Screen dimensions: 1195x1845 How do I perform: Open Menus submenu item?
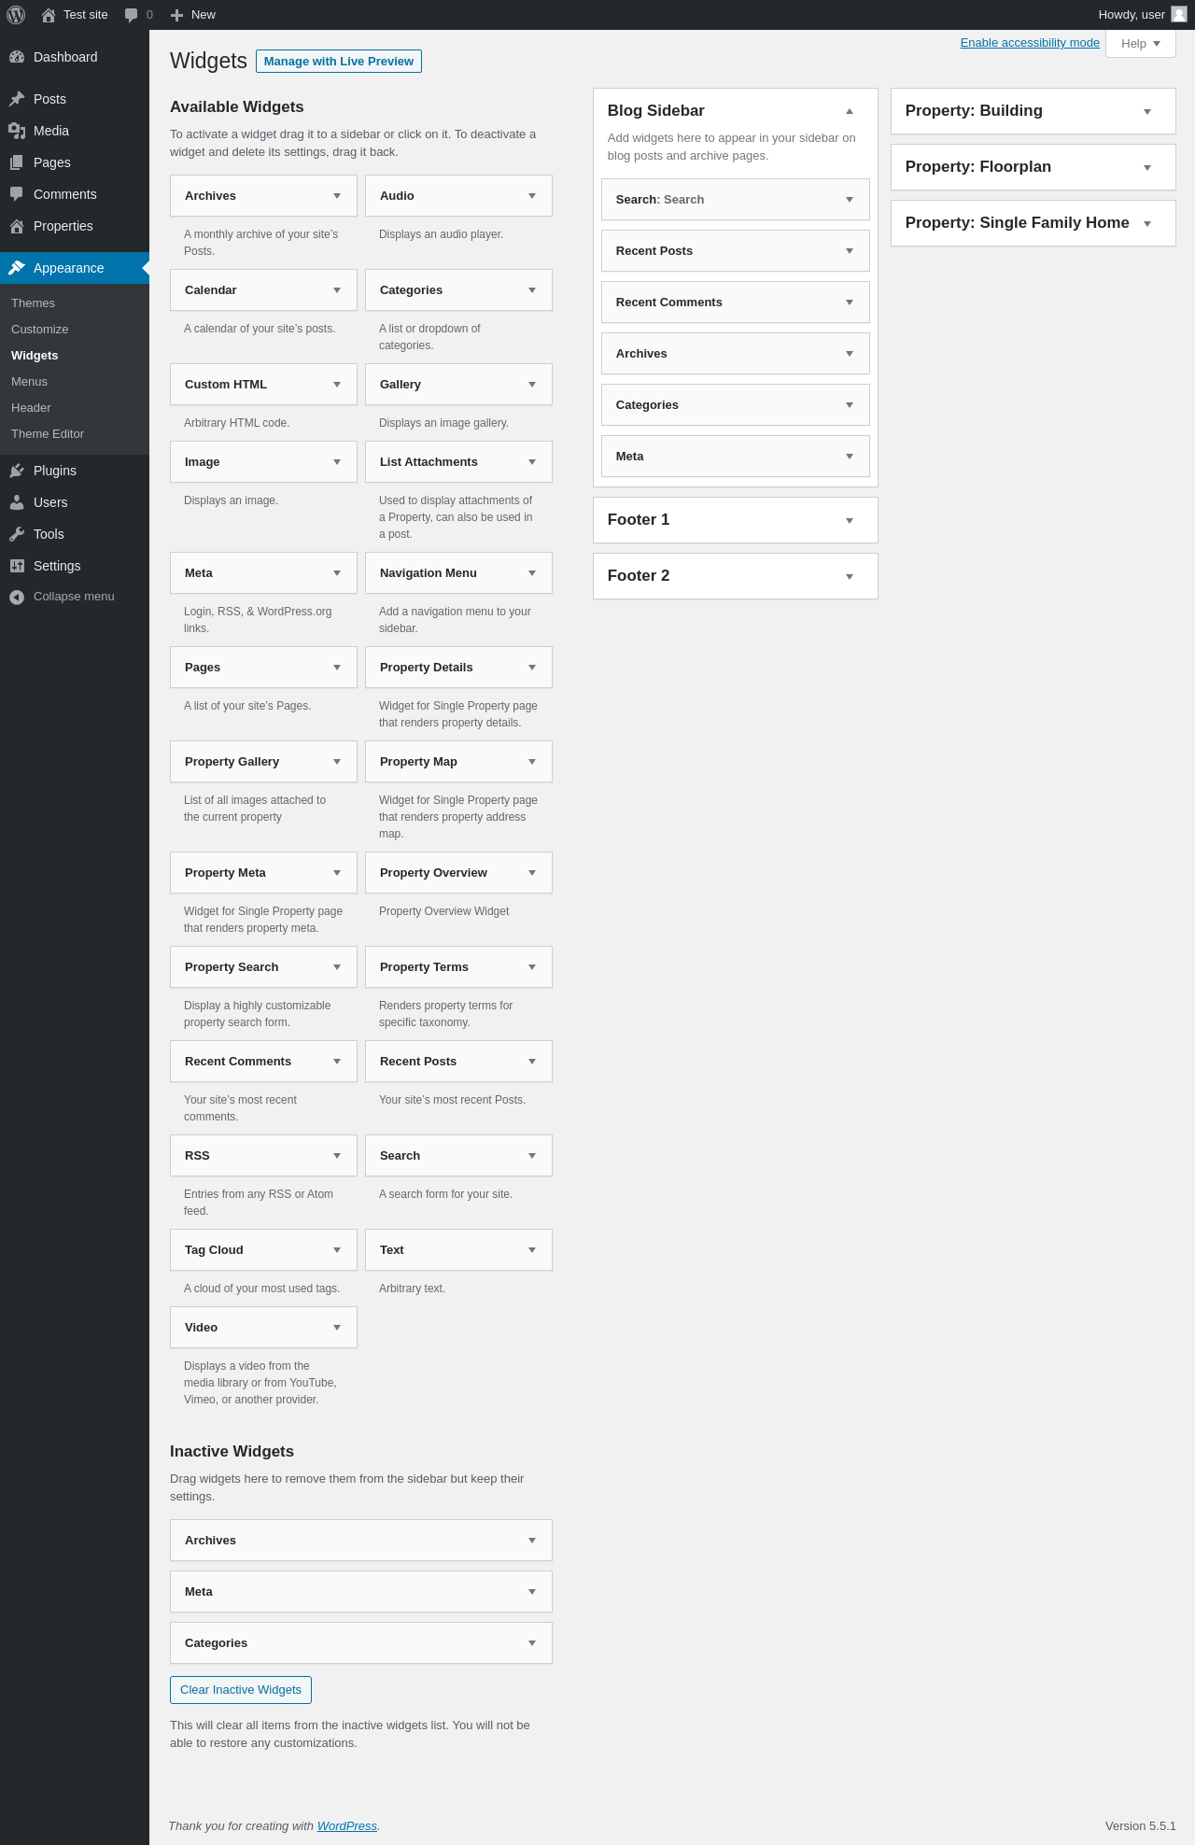[x=29, y=382]
